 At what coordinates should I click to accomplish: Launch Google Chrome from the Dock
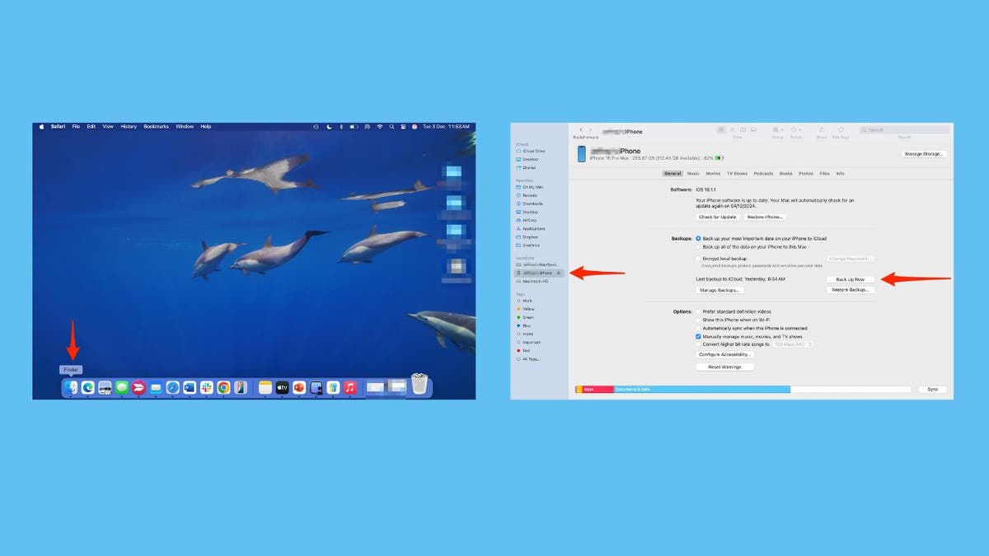(223, 387)
